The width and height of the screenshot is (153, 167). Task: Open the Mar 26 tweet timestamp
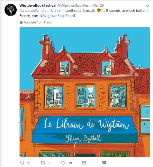98,5
